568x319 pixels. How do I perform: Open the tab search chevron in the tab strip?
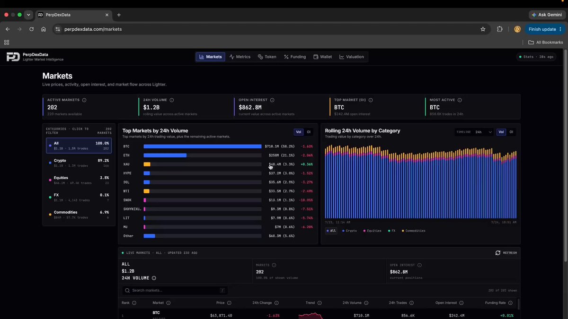coord(28,15)
